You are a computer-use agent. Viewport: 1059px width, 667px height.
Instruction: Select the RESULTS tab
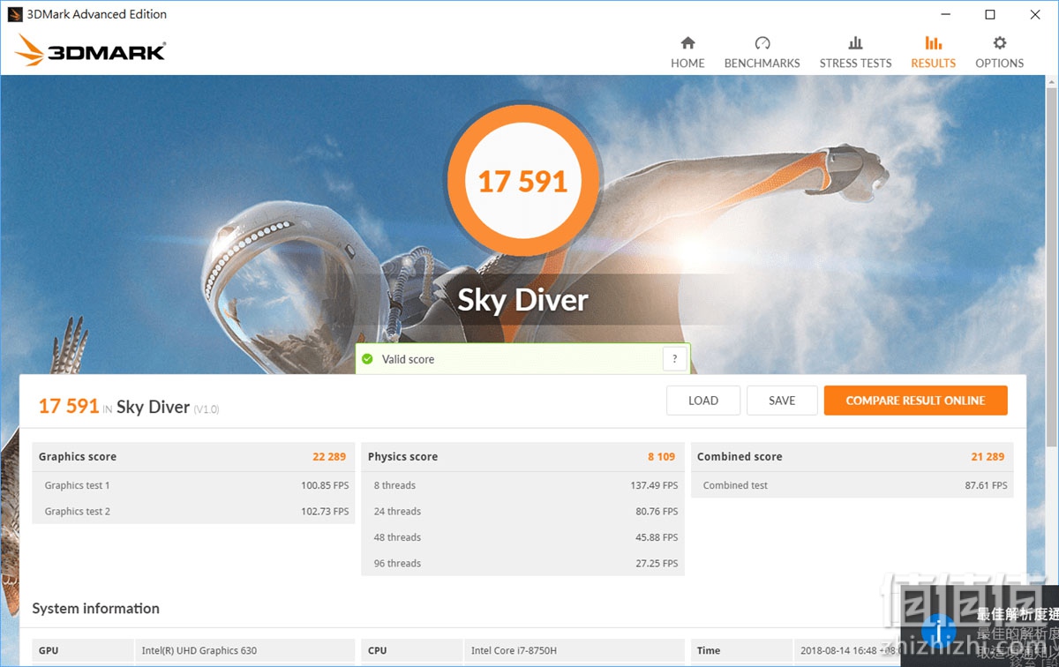[933, 52]
